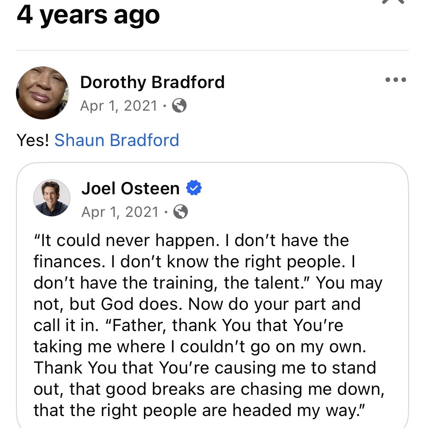Tap the public globe icon beside Dorothy's date
Viewport: 425px width, 428px height.
(x=179, y=106)
